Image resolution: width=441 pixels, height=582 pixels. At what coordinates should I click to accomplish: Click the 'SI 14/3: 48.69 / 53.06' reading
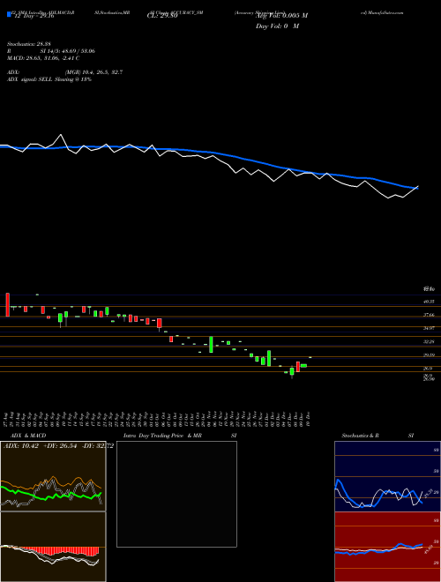(x=68, y=51)
